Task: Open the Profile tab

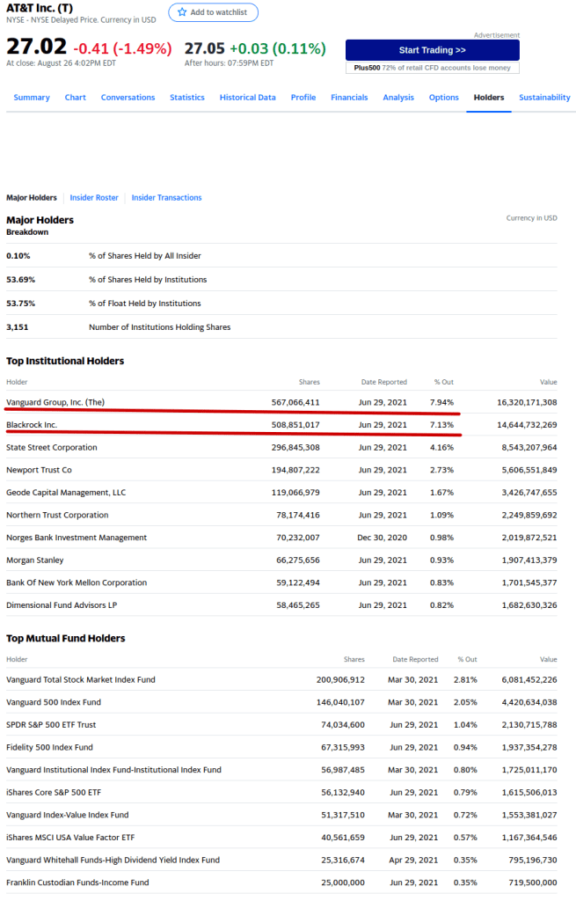Action: pos(303,98)
